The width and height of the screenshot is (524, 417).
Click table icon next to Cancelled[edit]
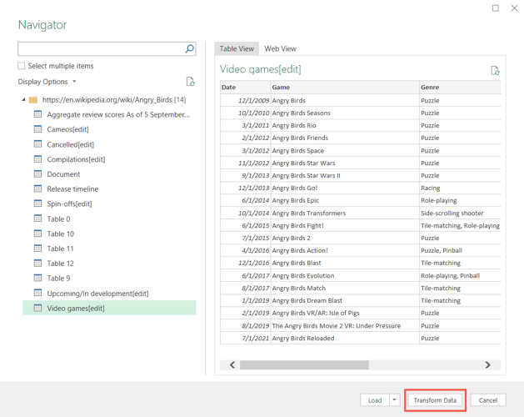coord(37,144)
